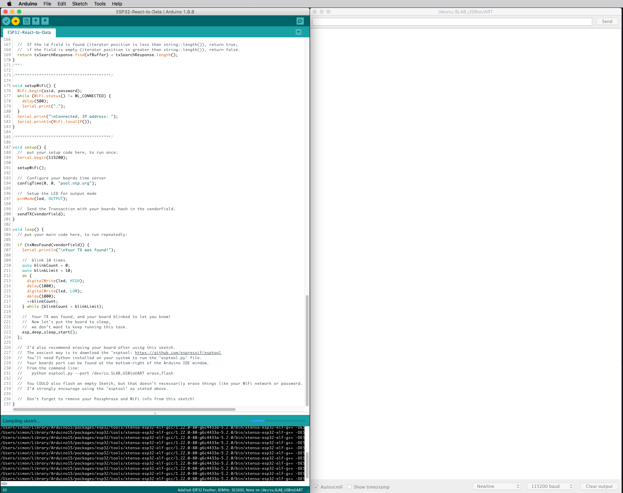Click the Upload arrow icon
Image resolution: width=623 pixels, height=493 pixels.
[16, 21]
